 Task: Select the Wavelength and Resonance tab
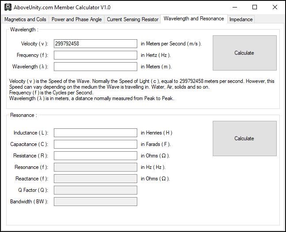coord(194,19)
